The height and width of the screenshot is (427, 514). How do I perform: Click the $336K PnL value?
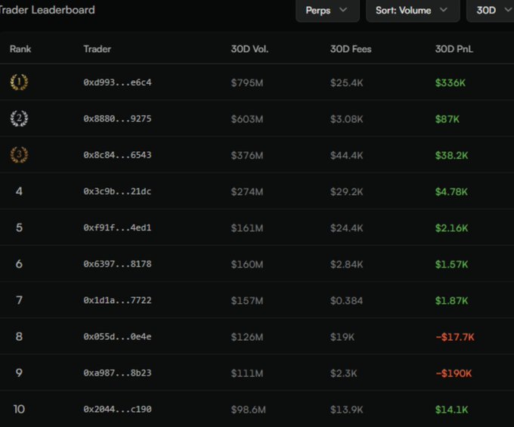tap(451, 83)
